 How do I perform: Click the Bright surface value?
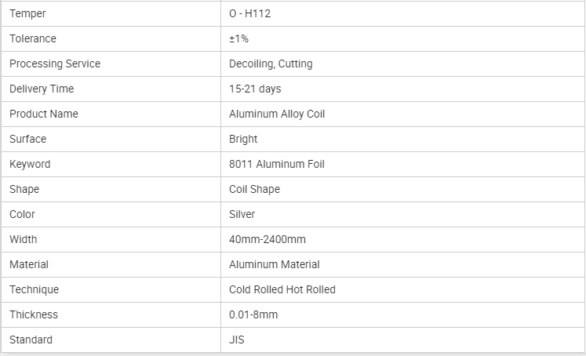[x=243, y=139]
